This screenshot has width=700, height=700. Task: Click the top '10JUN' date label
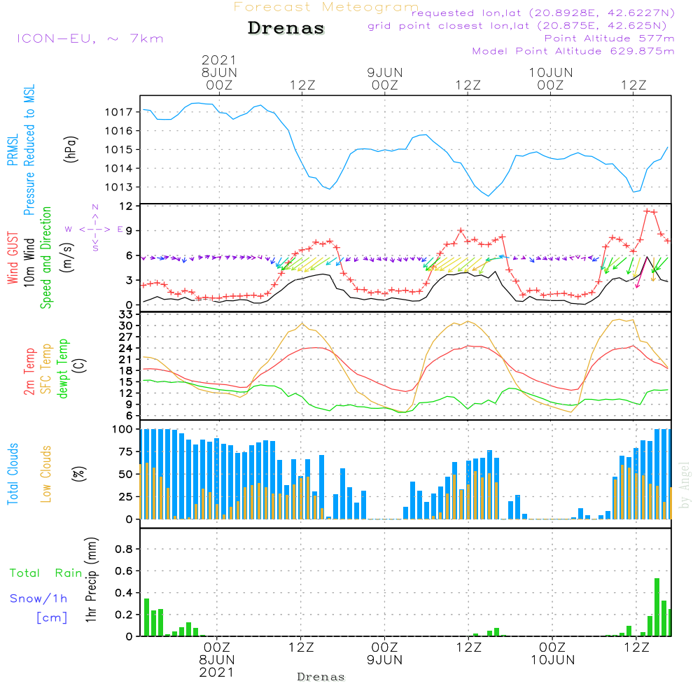click(x=550, y=72)
